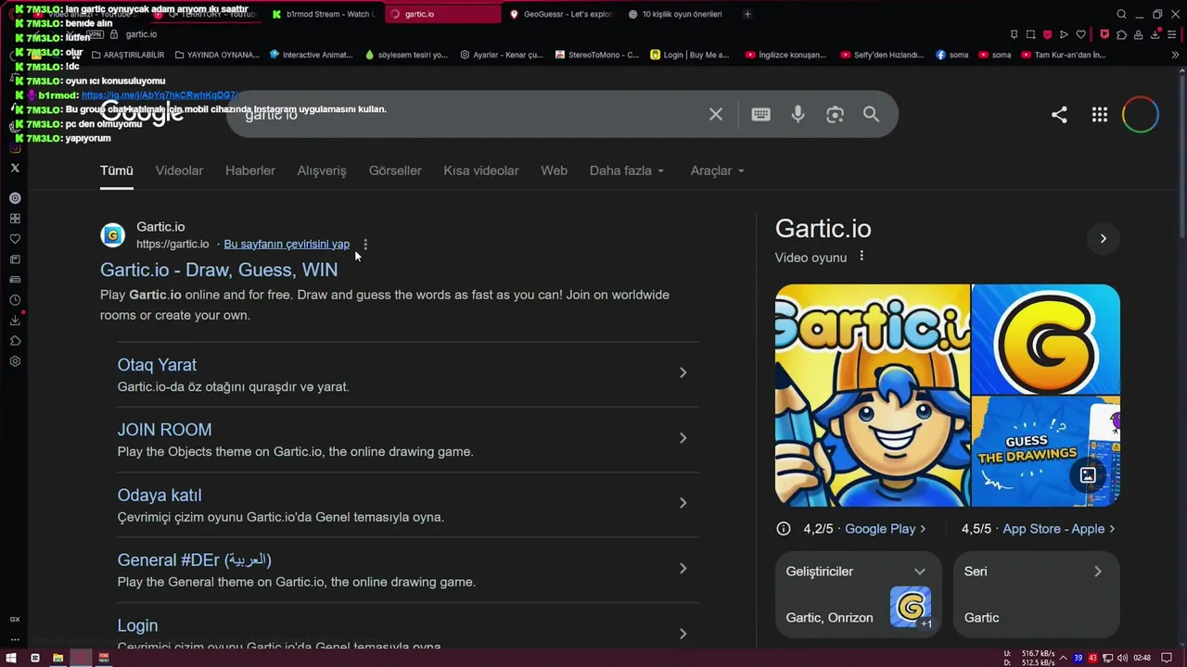This screenshot has width=1187, height=667.
Task: View more images in the Gartic.io panel
Action: click(1088, 475)
